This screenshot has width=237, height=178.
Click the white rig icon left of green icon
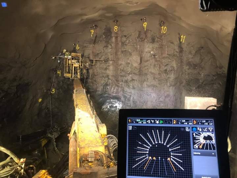pyautogui.click(x=157, y=122)
